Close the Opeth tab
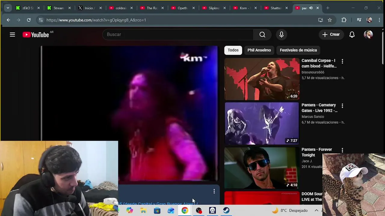This screenshot has width=385, height=216. [x=194, y=8]
